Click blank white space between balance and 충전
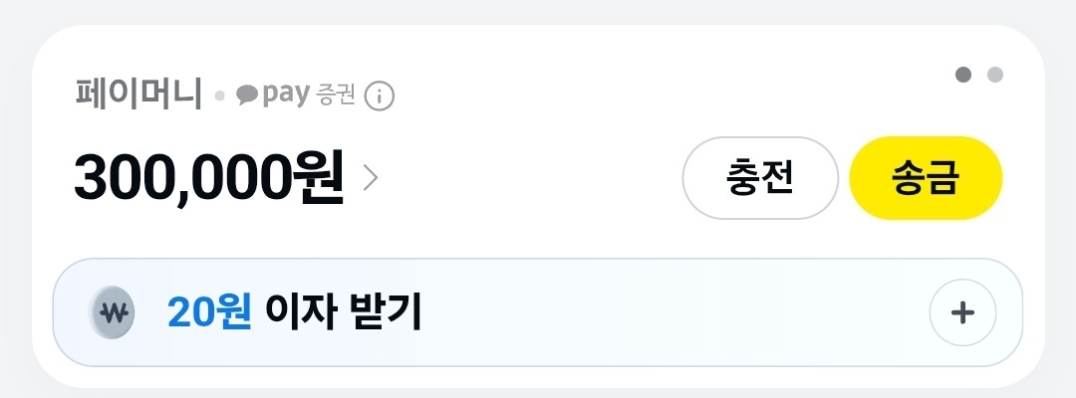Image resolution: width=1076 pixels, height=398 pixels. [528, 179]
